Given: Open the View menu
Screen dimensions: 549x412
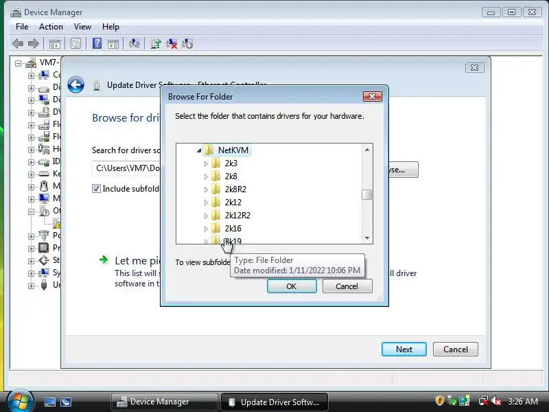Looking at the screenshot, I should pos(82,27).
